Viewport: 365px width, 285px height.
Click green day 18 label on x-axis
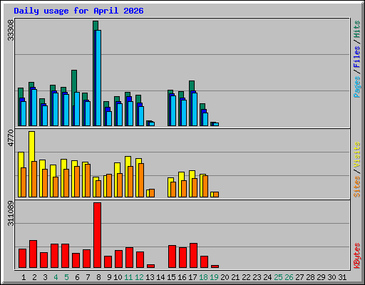[203, 277]
